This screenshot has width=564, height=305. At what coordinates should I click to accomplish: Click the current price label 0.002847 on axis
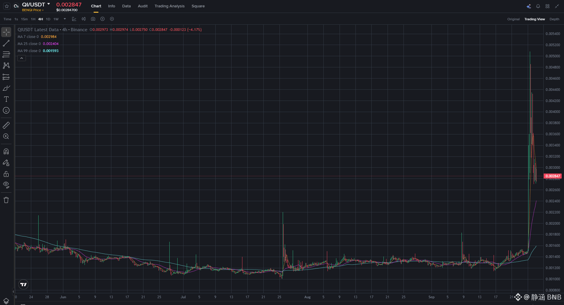pos(553,176)
